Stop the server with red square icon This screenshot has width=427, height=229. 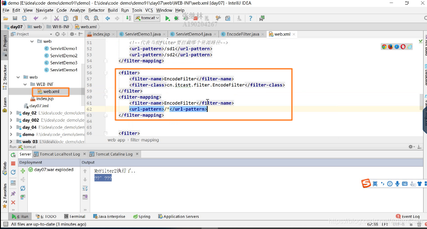[x=13, y=163]
